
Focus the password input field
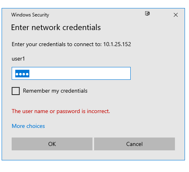[71, 73]
